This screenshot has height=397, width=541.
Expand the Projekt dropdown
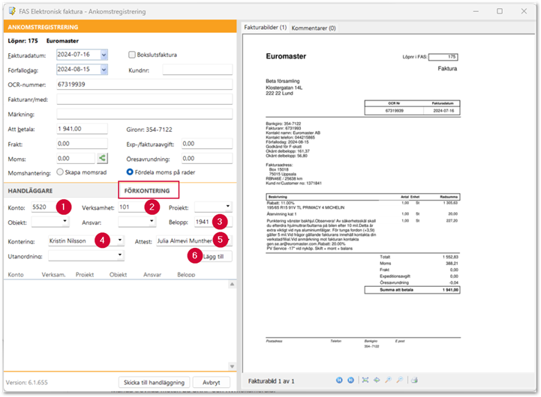[x=227, y=207]
